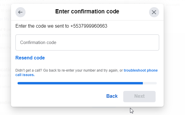Select the Enter confirmation code dialog title

[87, 12]
